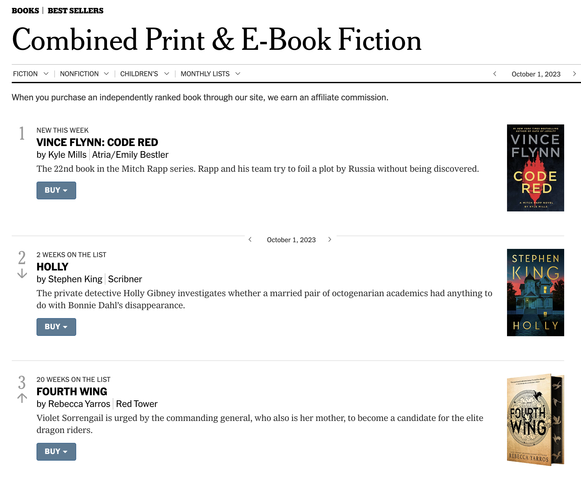Image resolution: width=581 pixels, height=480 pixels.
Task: Select the Fourth Wing book title
Action: click(72, 391)
